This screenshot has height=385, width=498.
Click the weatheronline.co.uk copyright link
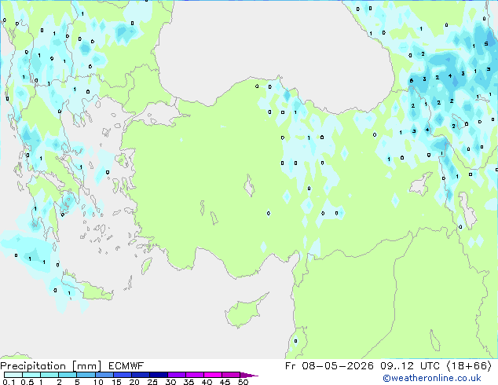[x=432, y=378]
